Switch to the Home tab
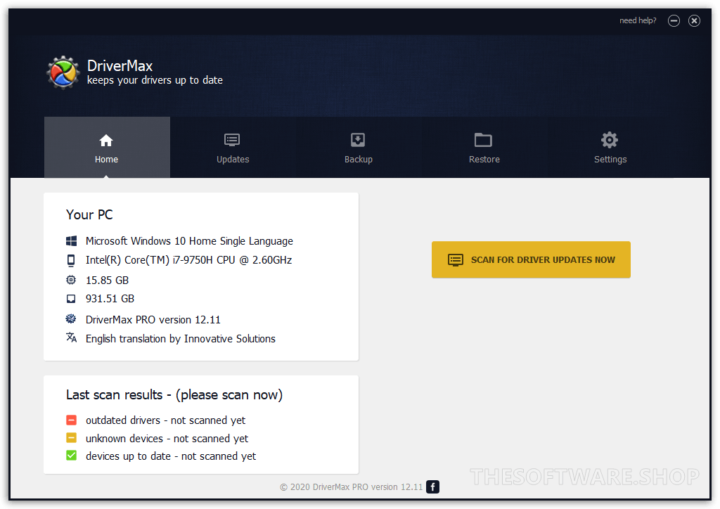Image resolution: width=720 pixels, height=509 pixels. (x=107, y=148)
